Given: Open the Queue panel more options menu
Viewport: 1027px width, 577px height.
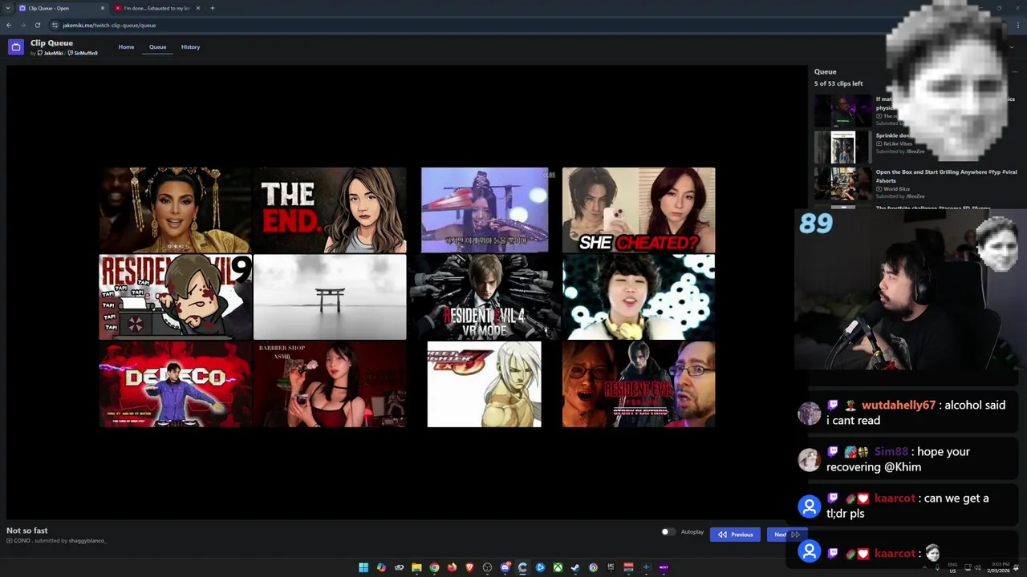Looking at the screenshot, I should pyautogui.click(x=1015, y=72).
